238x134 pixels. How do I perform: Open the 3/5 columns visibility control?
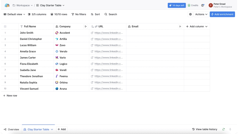coord(37,14)
